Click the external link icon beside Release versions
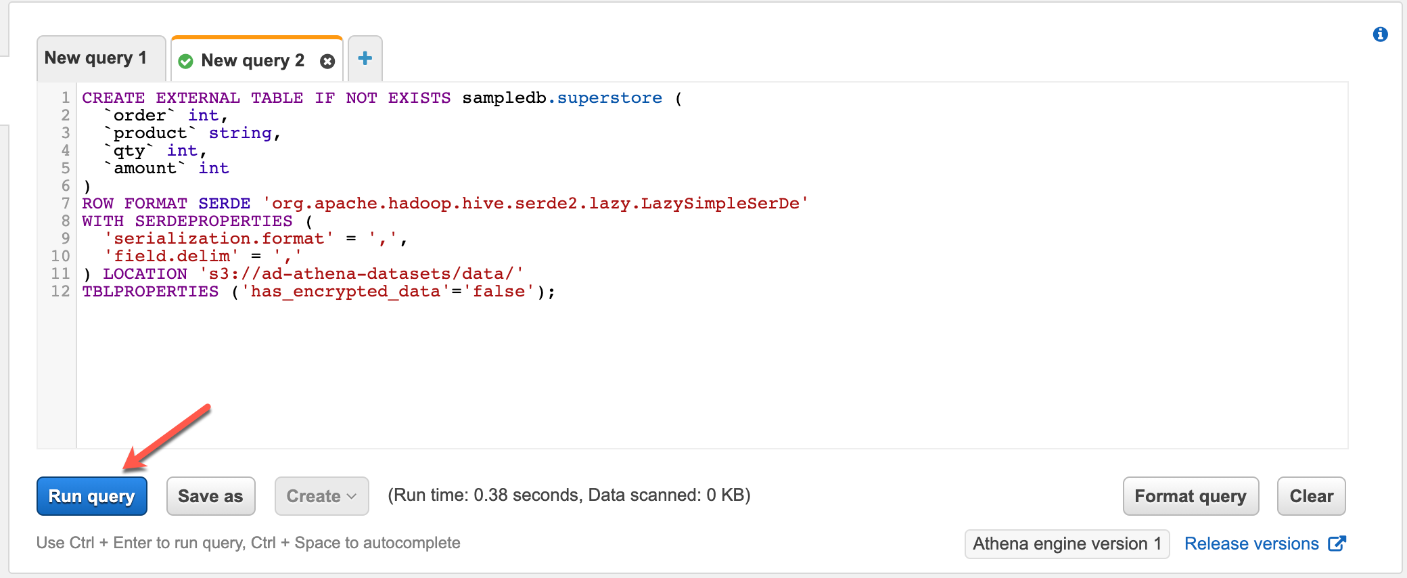 (x=1337, y=543)
